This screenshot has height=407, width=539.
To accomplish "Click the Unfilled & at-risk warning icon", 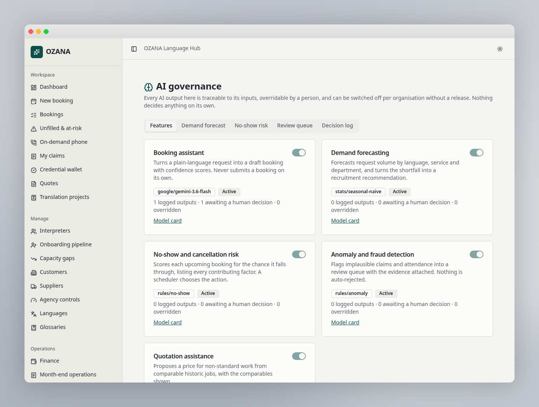I will pyautogui.click(x=34, y=129).
